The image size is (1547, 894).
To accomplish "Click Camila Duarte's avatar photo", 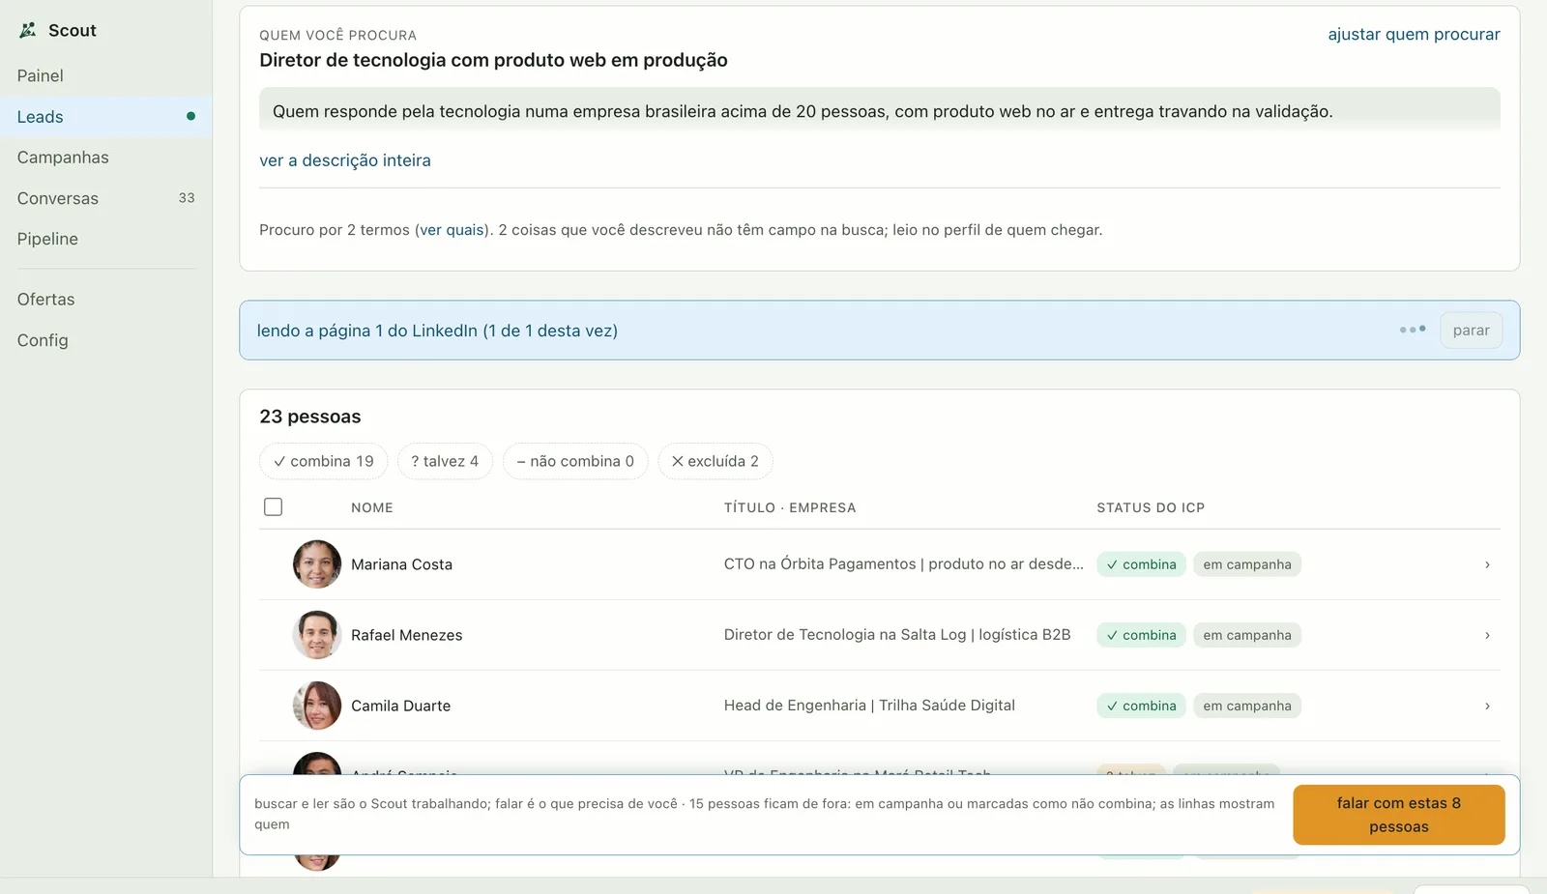I will [x=317, y=706].
